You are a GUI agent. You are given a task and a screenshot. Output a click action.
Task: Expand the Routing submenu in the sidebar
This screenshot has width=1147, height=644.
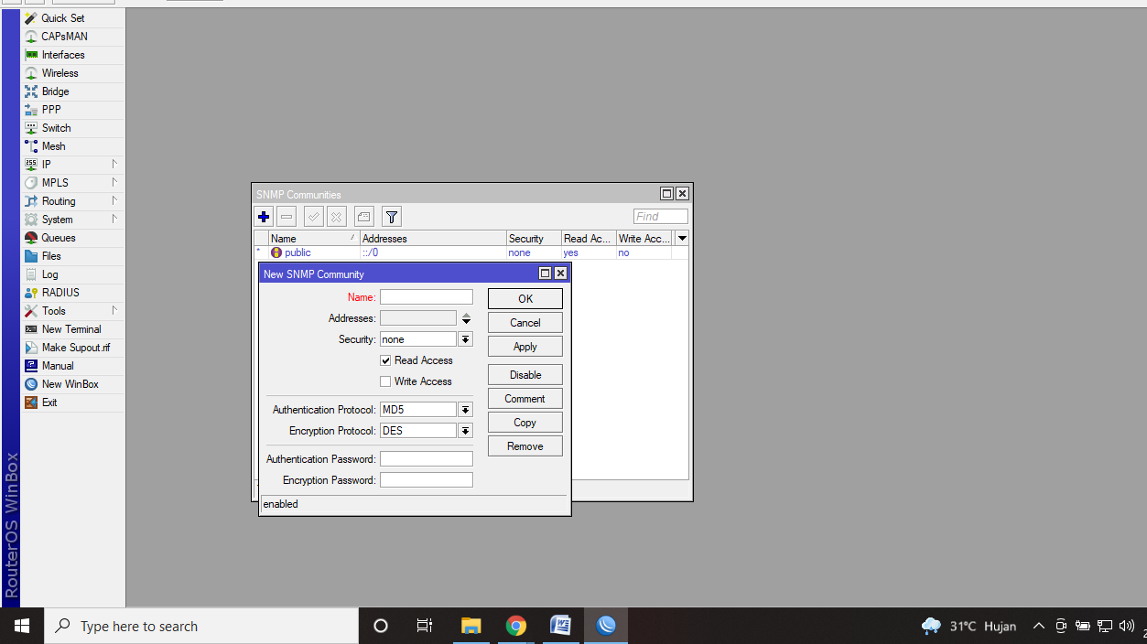(114, 201)
